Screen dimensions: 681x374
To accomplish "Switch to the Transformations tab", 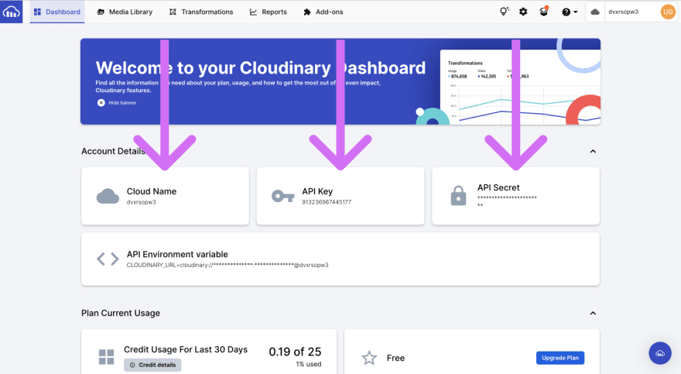I will click(201, 12).
